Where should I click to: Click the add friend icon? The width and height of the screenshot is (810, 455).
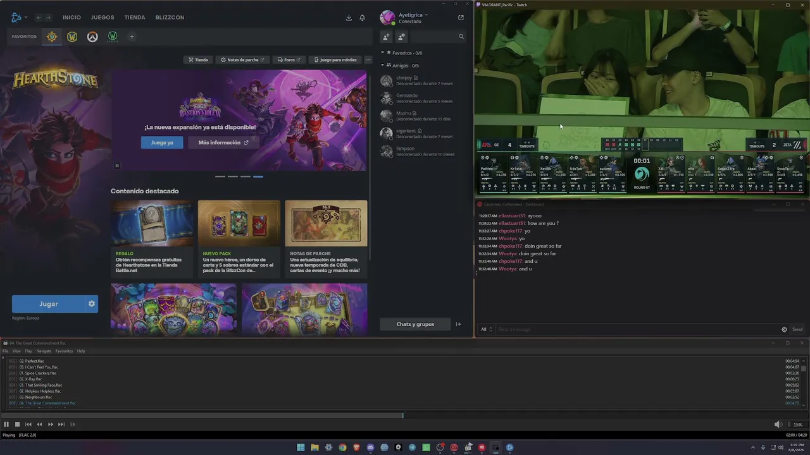[x=386, y=37]
